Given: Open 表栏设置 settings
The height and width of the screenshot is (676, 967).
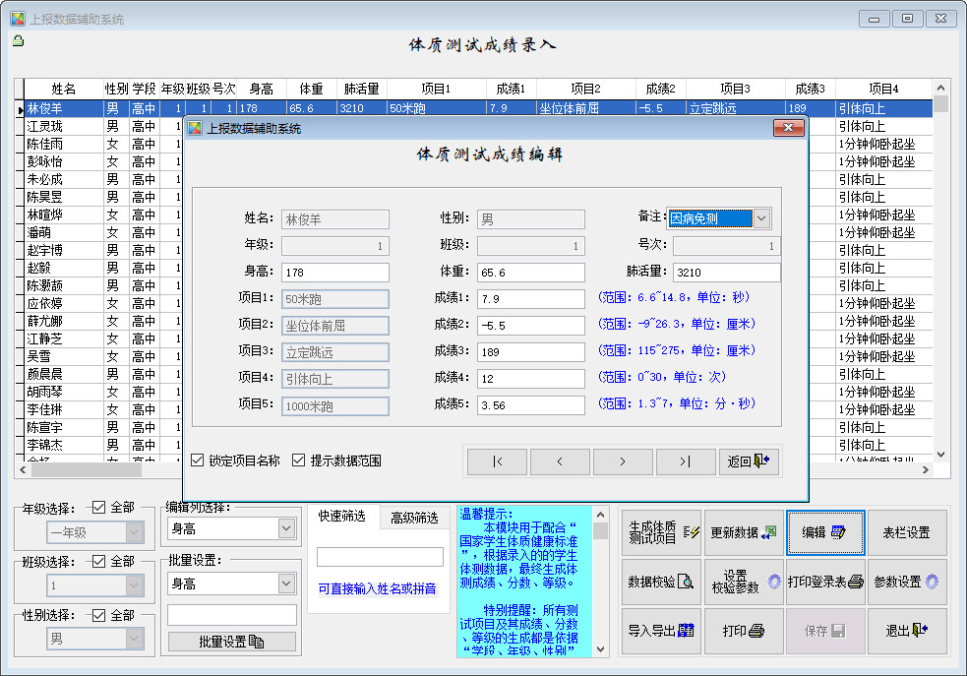Looking at the screenshot, I should point(907,532).
